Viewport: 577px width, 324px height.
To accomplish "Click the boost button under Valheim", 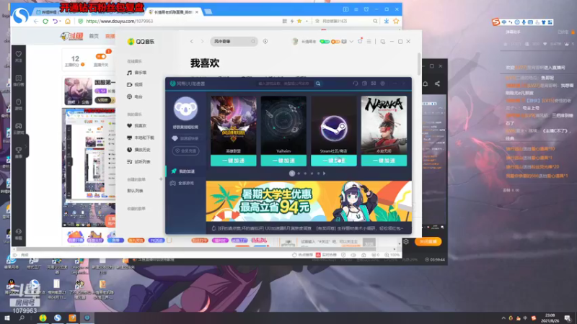I will (x=283, y=161).
